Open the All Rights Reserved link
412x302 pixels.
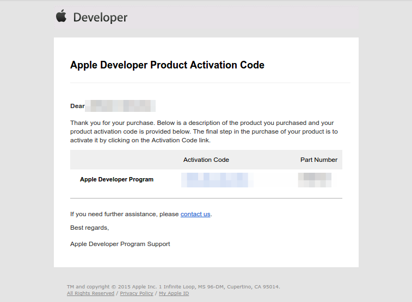coord(90,293)
